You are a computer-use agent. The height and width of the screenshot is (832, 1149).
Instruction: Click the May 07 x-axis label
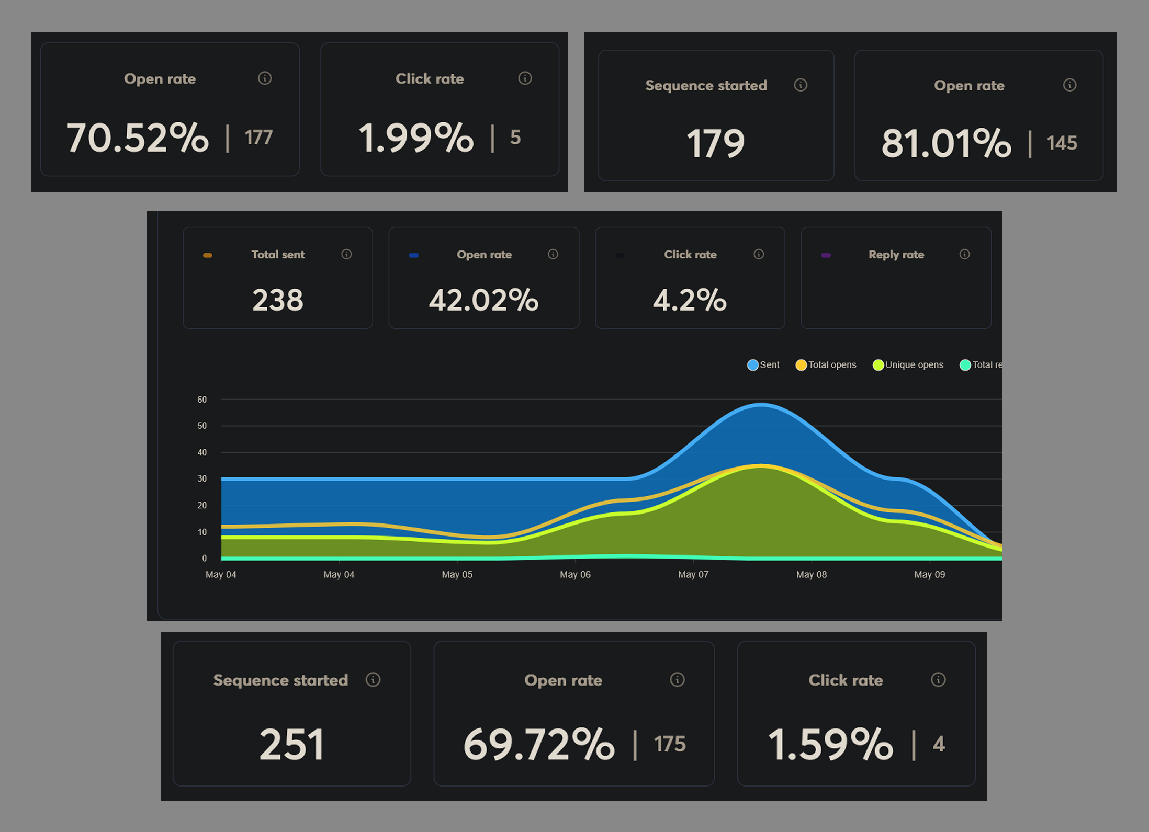[693, 575]
